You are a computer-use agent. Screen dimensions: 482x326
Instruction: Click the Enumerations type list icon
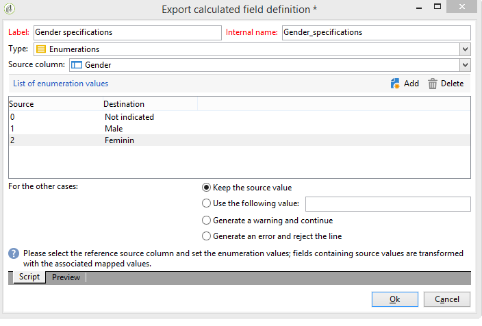pos(40,49)
